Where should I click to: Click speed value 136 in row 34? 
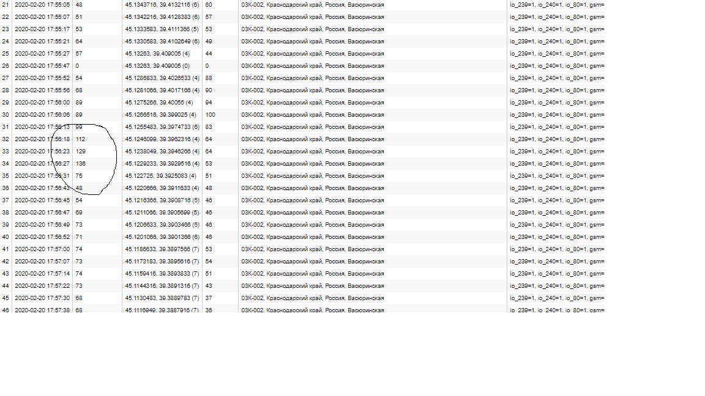[x=81, y=164]
